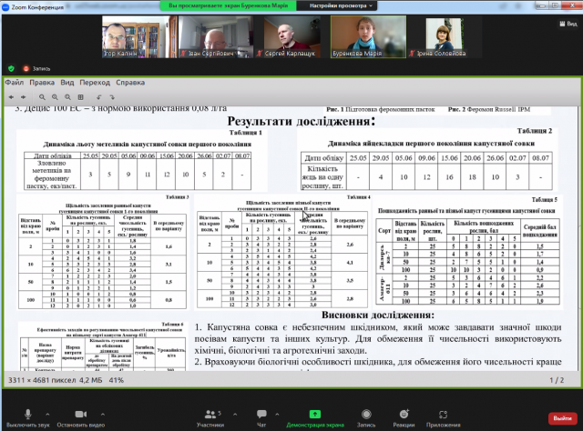Select Сергей Карлащук video thumbnail
The height and width of the screenshot is (431, 583).
click(292, 36)
